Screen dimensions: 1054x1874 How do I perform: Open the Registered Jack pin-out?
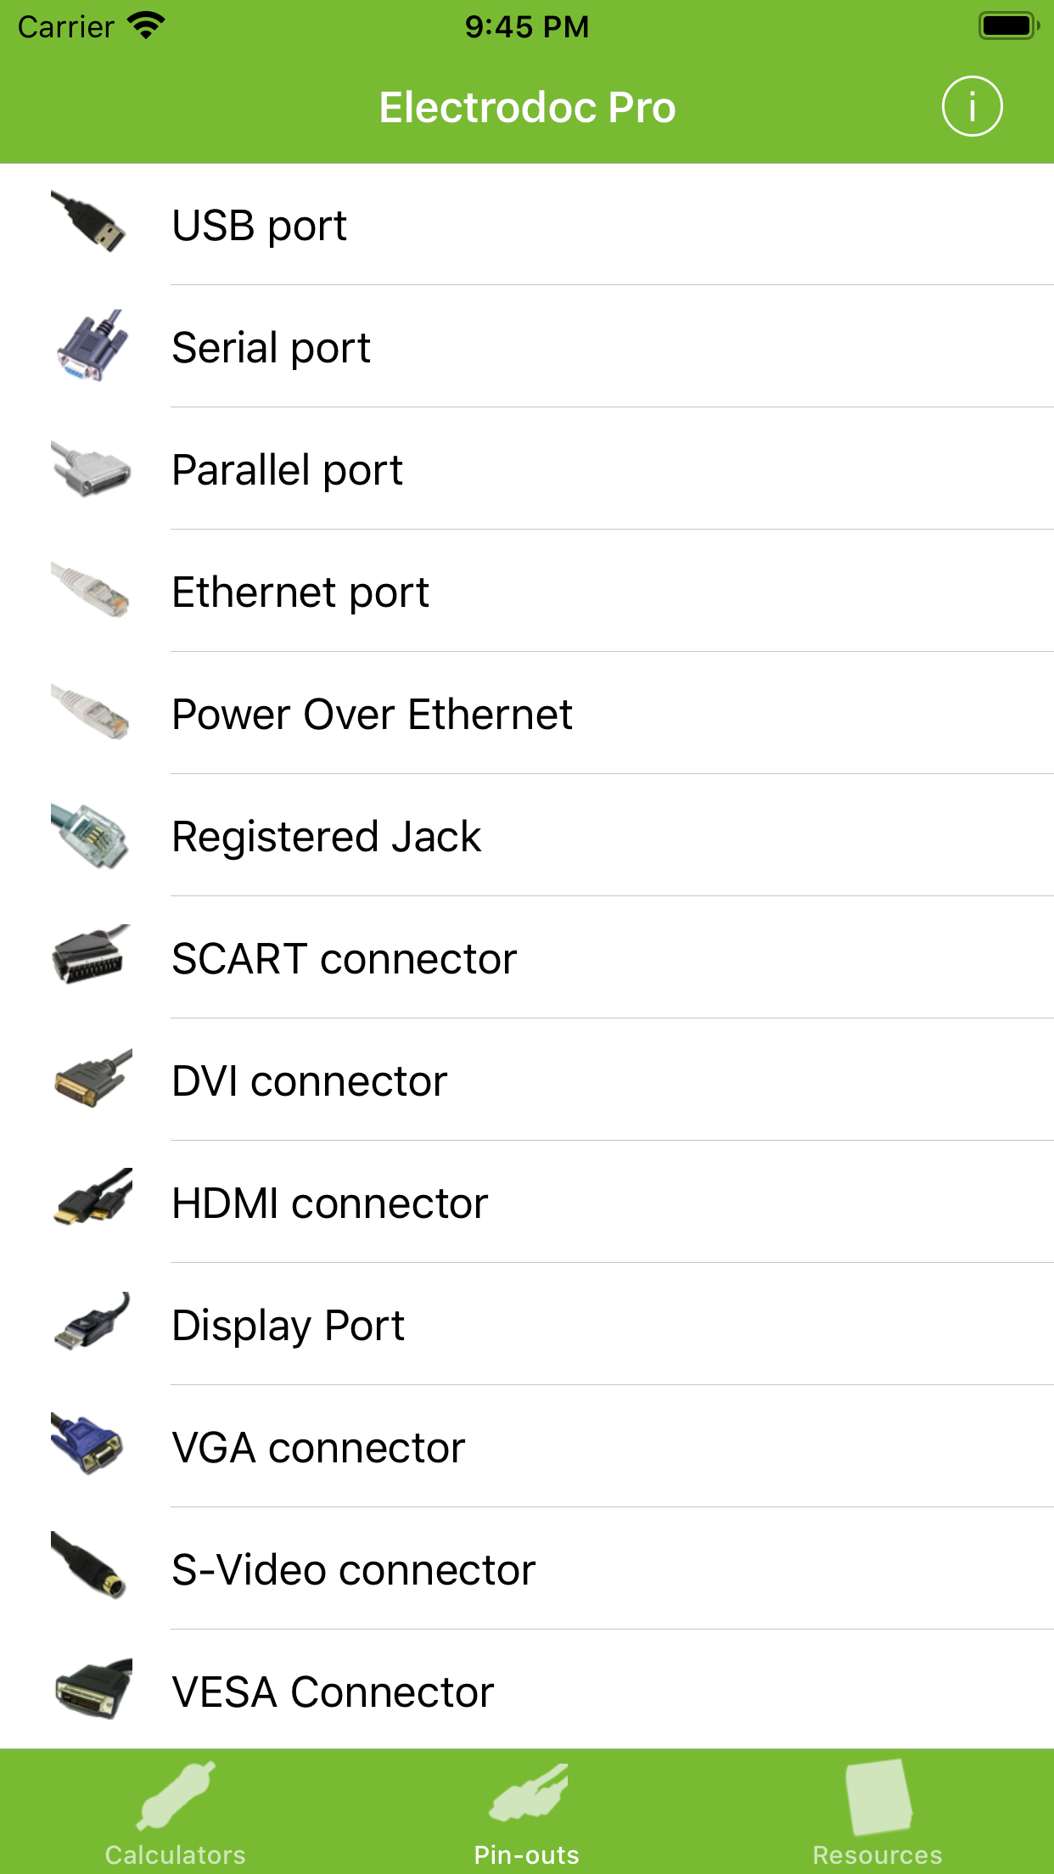(526, 837)
